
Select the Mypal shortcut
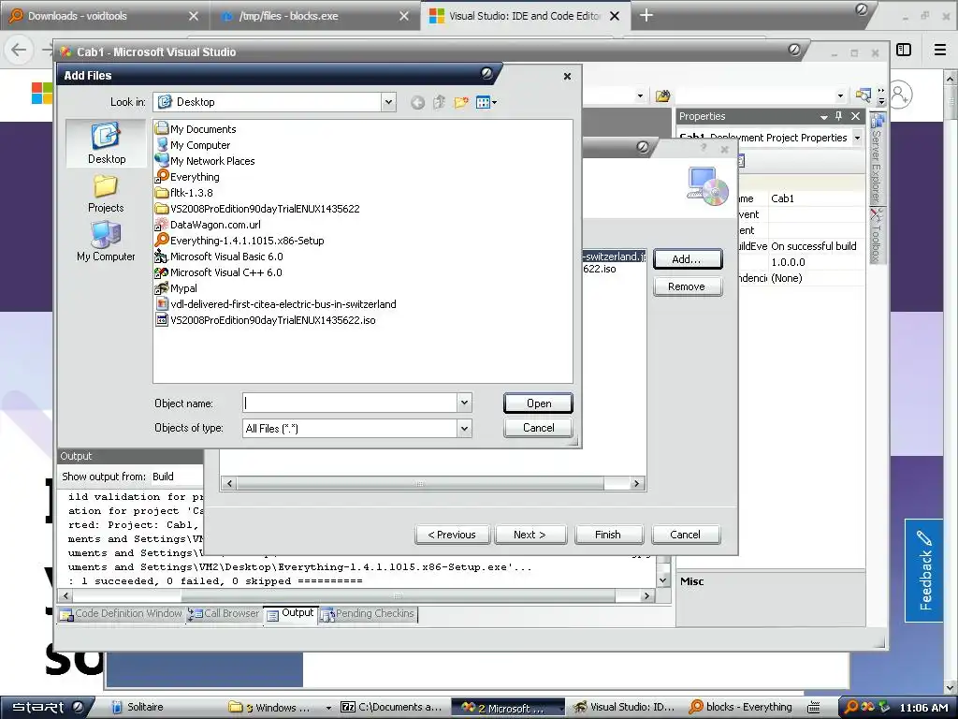[x=176, y=288]
